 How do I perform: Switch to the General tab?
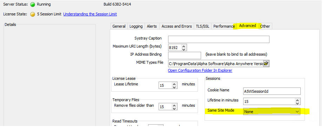click(x=119, y=26)
